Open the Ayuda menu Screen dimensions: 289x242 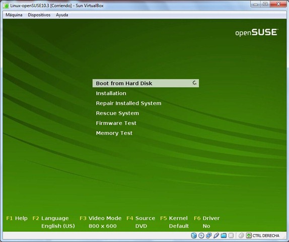pyautogui.click(x=62, y=15)
